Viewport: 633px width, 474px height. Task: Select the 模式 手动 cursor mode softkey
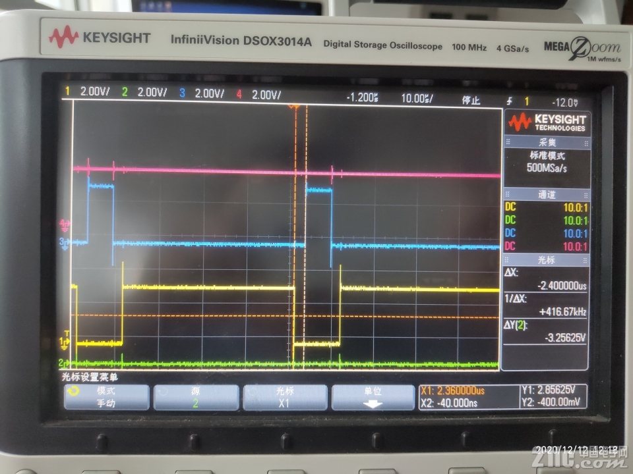[107, 397]
